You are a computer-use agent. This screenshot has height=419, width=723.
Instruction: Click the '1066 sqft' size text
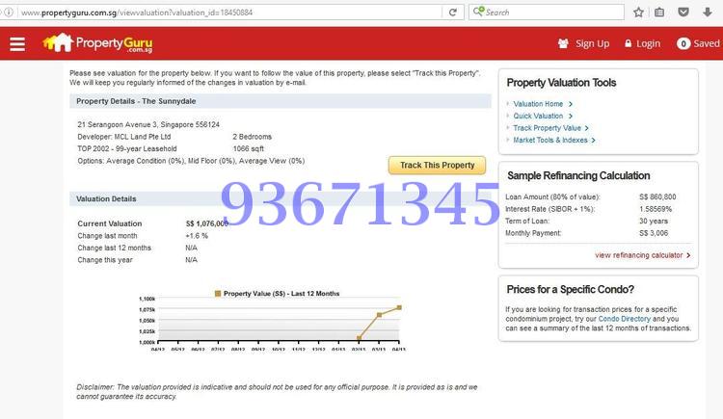coord(249,148)
